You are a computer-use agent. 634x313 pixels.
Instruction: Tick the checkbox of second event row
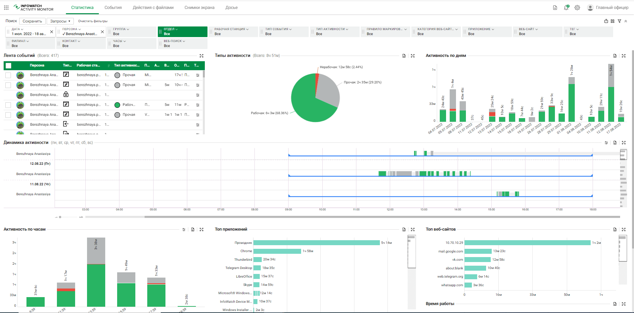point(8,85)
